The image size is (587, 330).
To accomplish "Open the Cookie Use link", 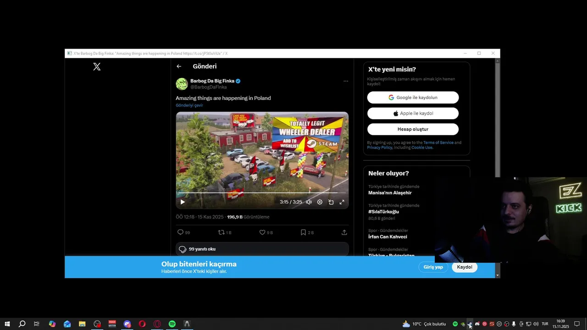I will tap(422, 148).
